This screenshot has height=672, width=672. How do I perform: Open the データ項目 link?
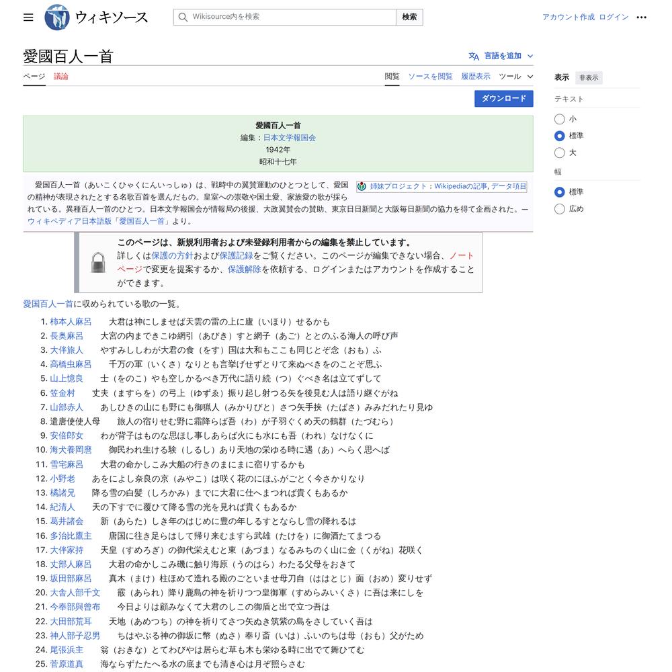(x=508, y=186)
